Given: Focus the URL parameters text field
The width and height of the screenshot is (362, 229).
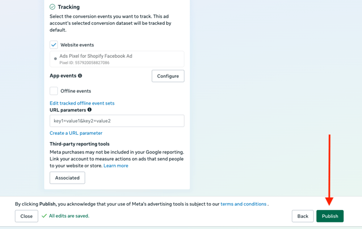Looking at the screenshot, I should (117, 121).
